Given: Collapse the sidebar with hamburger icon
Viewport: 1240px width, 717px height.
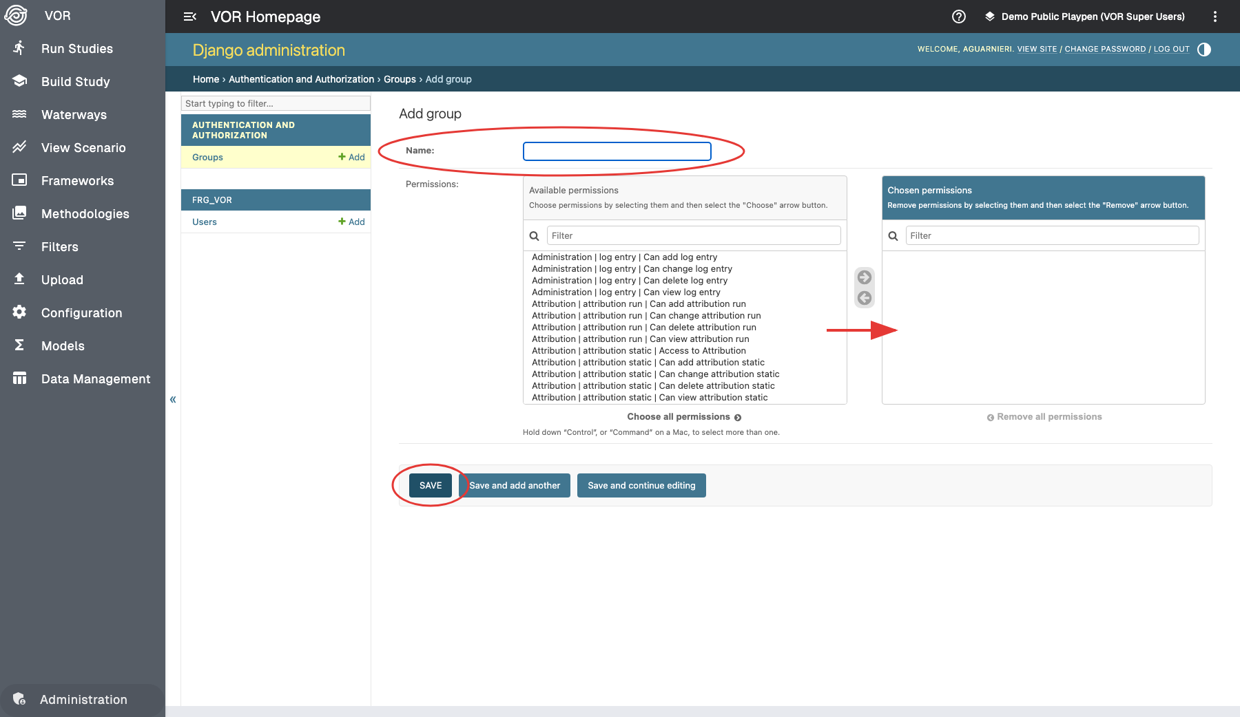Looking at the screenshot, I should pos(190,17).
